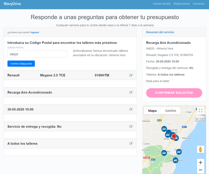
Task: Open map fullscreen view
Action: click(200, 111)
